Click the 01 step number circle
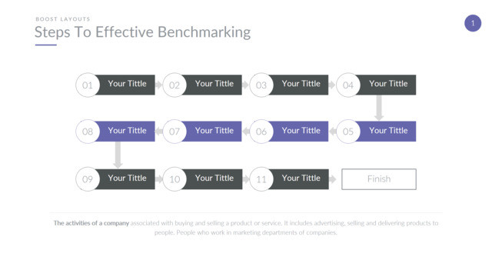This screenshot has width=492, height=277. pos(88,85)
